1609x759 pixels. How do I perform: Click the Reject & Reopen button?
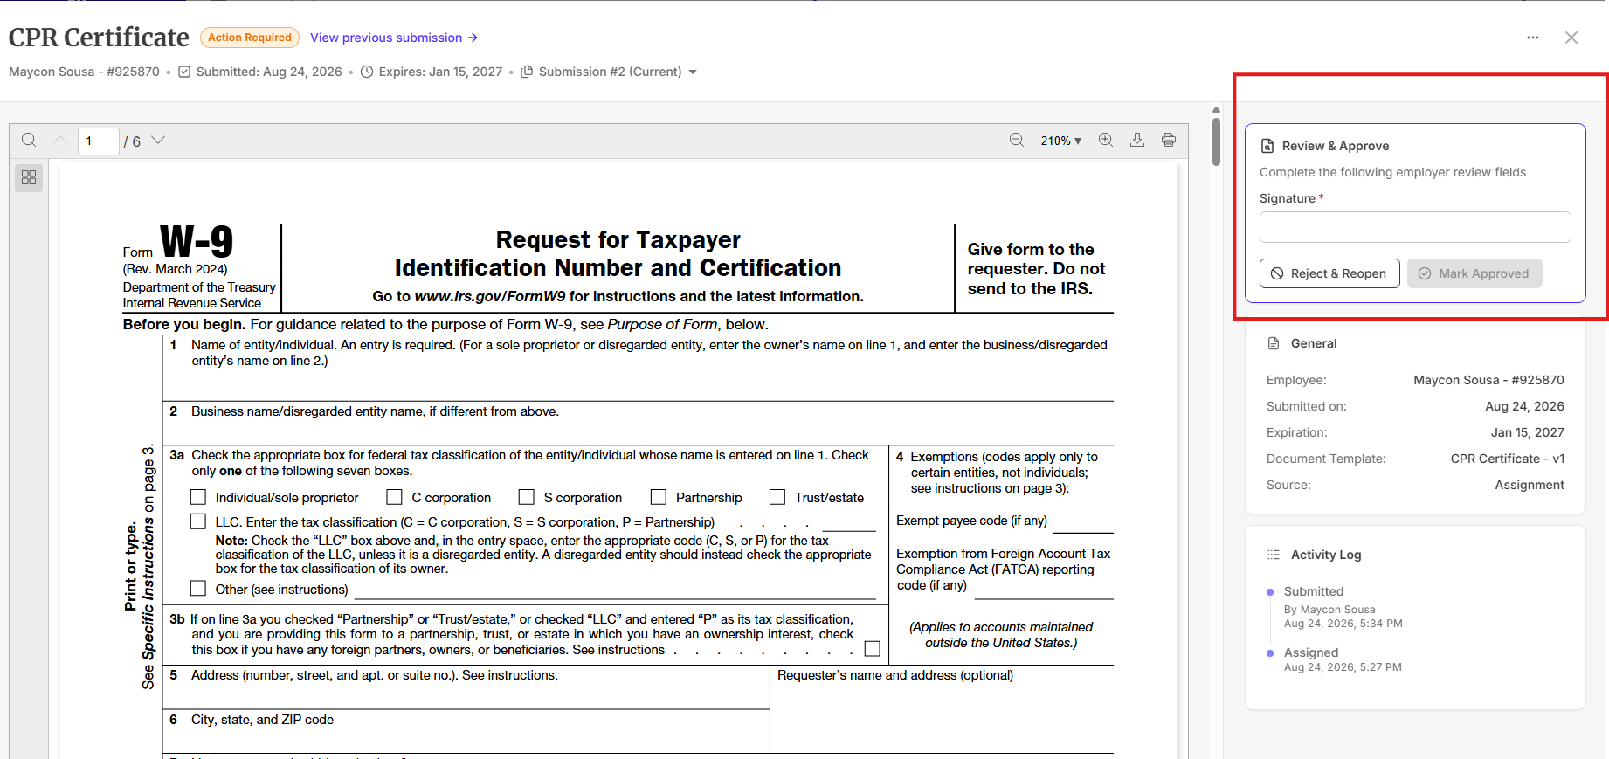[x=1329, y=273]
